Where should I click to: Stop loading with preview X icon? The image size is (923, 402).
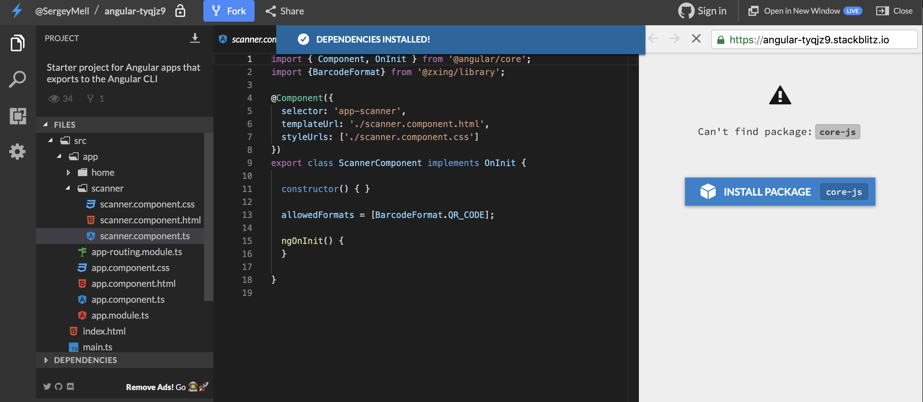coord(696,39)
